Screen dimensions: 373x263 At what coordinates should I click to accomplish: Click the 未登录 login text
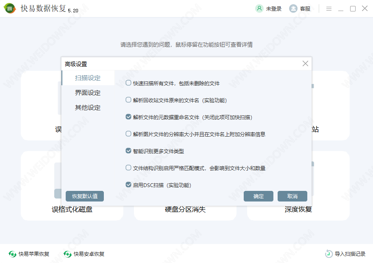pyautogui.click(x=273, y=9)
